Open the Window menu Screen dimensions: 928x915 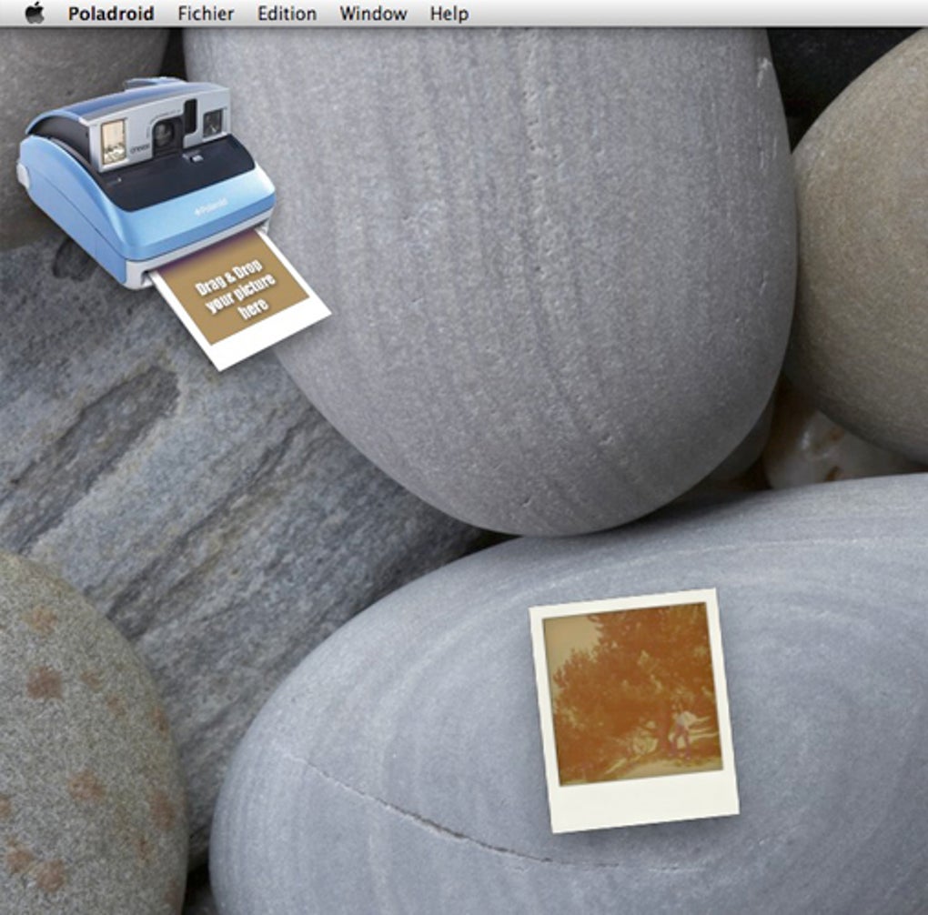coord(373,14)
